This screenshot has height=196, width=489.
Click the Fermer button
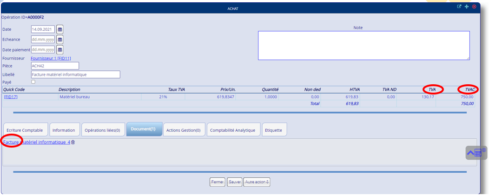(x=217, y=182)
